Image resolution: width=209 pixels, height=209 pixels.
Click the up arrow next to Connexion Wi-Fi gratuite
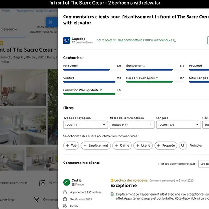pyautogui.click(x=101, y=90)
